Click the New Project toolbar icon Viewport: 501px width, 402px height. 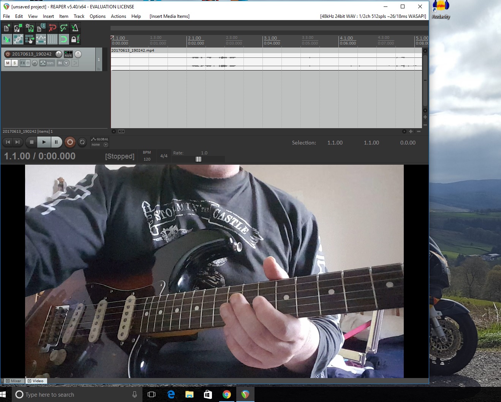coord(6,28)
